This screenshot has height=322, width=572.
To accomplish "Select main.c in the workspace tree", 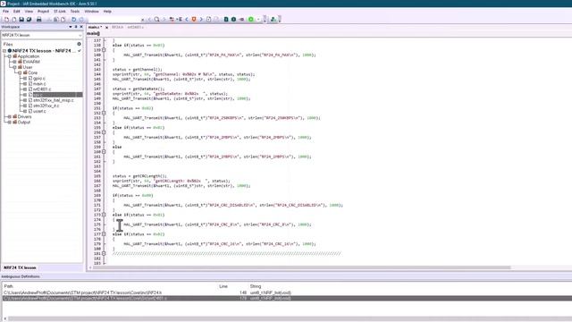I will tap(39, 83).
